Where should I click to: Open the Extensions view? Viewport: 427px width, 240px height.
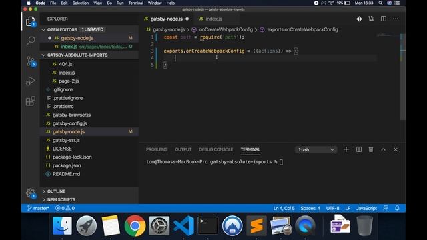pos(31,101)
